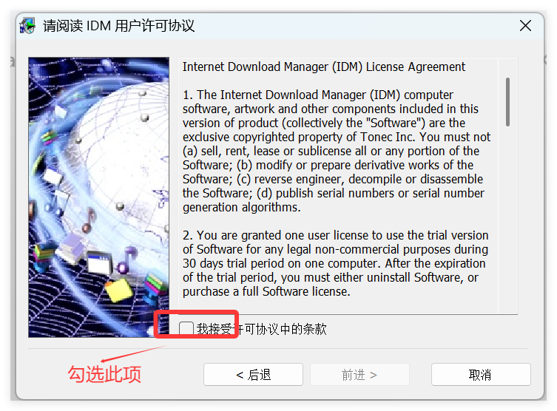Click the license text scrollbar thumb
The height and width of the screenshot is (411, 557).
coord(507,102)
